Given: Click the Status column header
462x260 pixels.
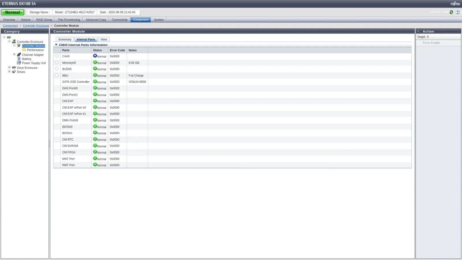Looking at the screenshot, I should [98, 50].
